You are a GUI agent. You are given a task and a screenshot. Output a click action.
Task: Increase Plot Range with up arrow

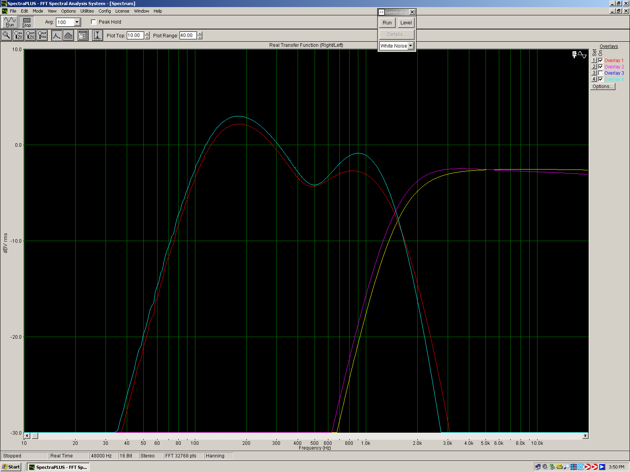click(200, 33)
